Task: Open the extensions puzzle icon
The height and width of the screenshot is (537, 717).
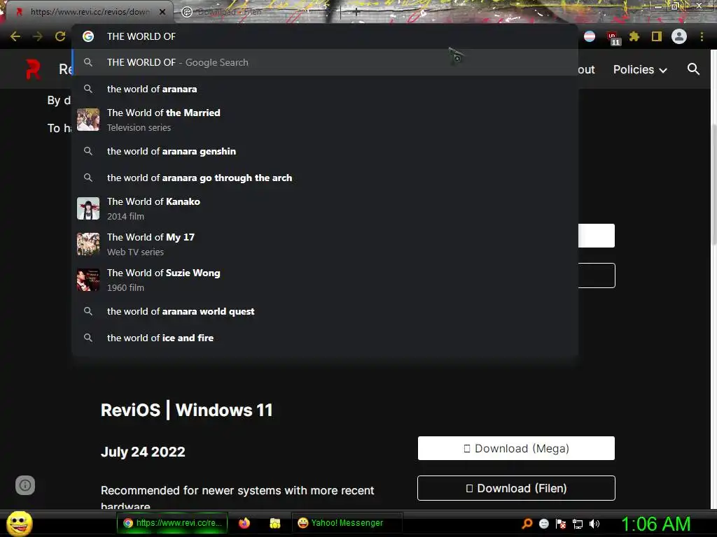Action: [634, 36]
